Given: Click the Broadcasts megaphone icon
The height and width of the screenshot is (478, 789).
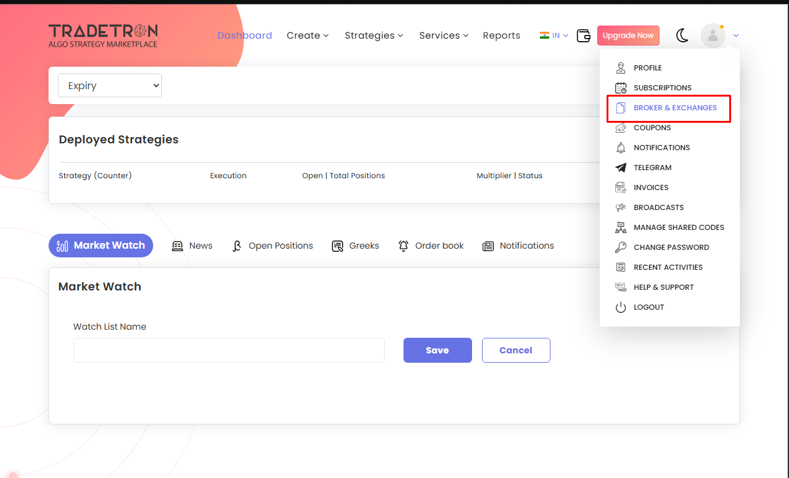Looking at the screenshot, I should point(620,208).
